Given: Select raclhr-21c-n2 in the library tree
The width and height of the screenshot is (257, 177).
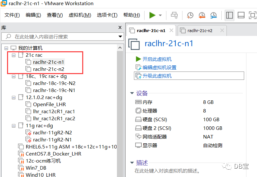Looking at the screenshot, I should pyautogui.click(x=49, y=69).
